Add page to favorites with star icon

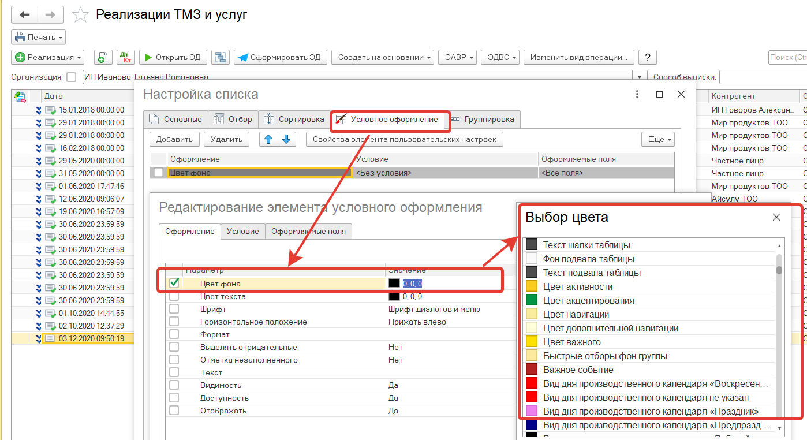[x=81, y=15]
